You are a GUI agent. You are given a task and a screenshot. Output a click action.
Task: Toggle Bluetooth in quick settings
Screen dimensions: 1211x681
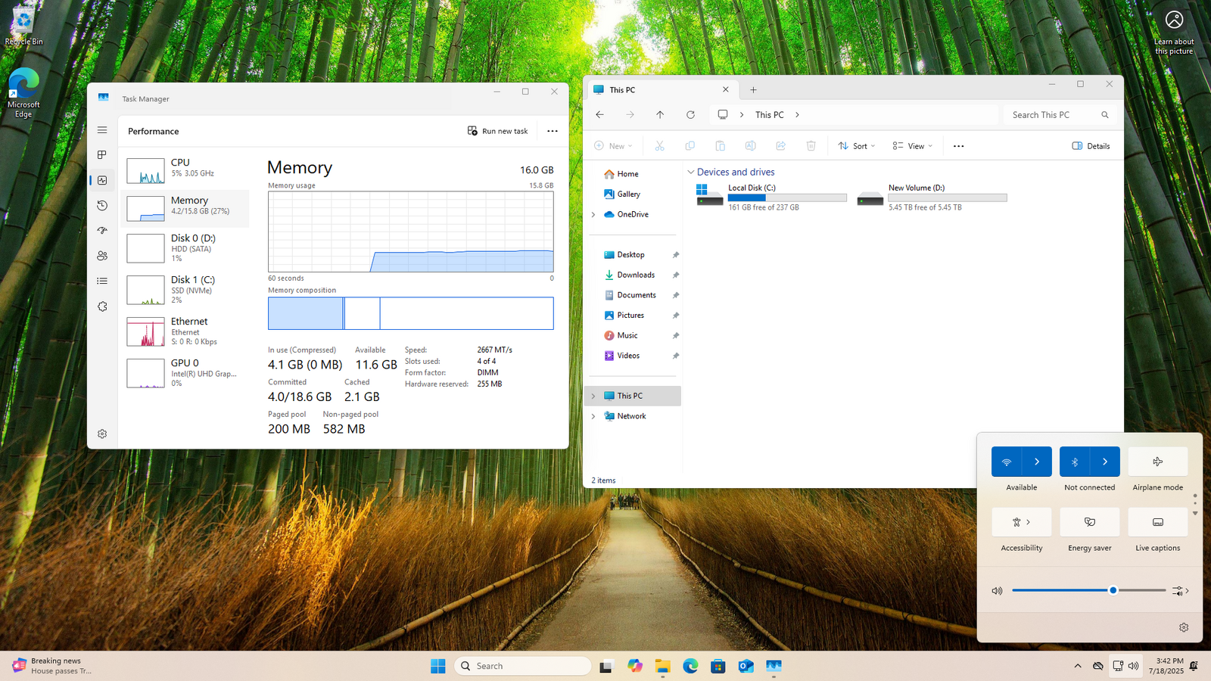click(1074, 462)
